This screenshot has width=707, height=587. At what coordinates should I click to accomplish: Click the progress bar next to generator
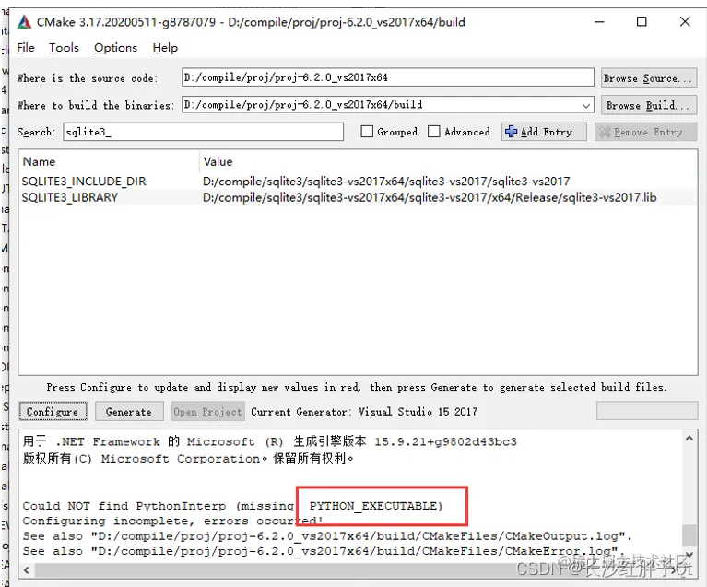pyautogui.click(x=647, y=411)
